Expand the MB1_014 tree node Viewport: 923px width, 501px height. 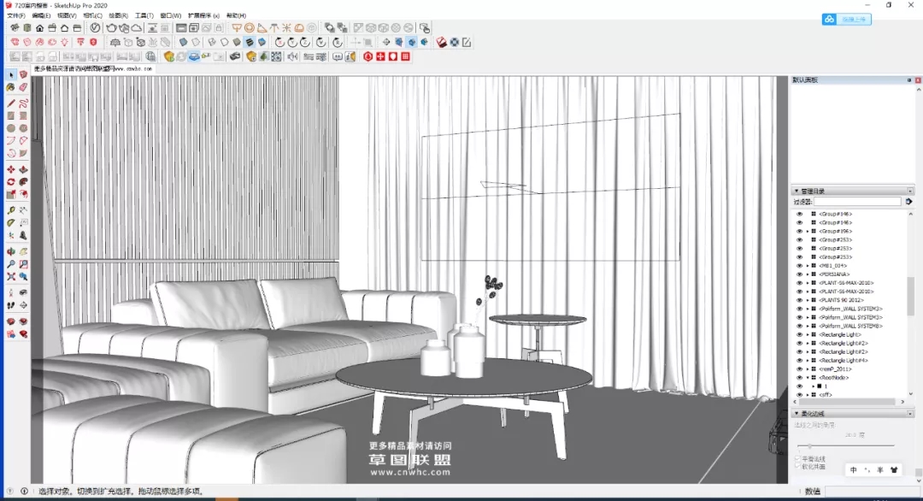808,265
